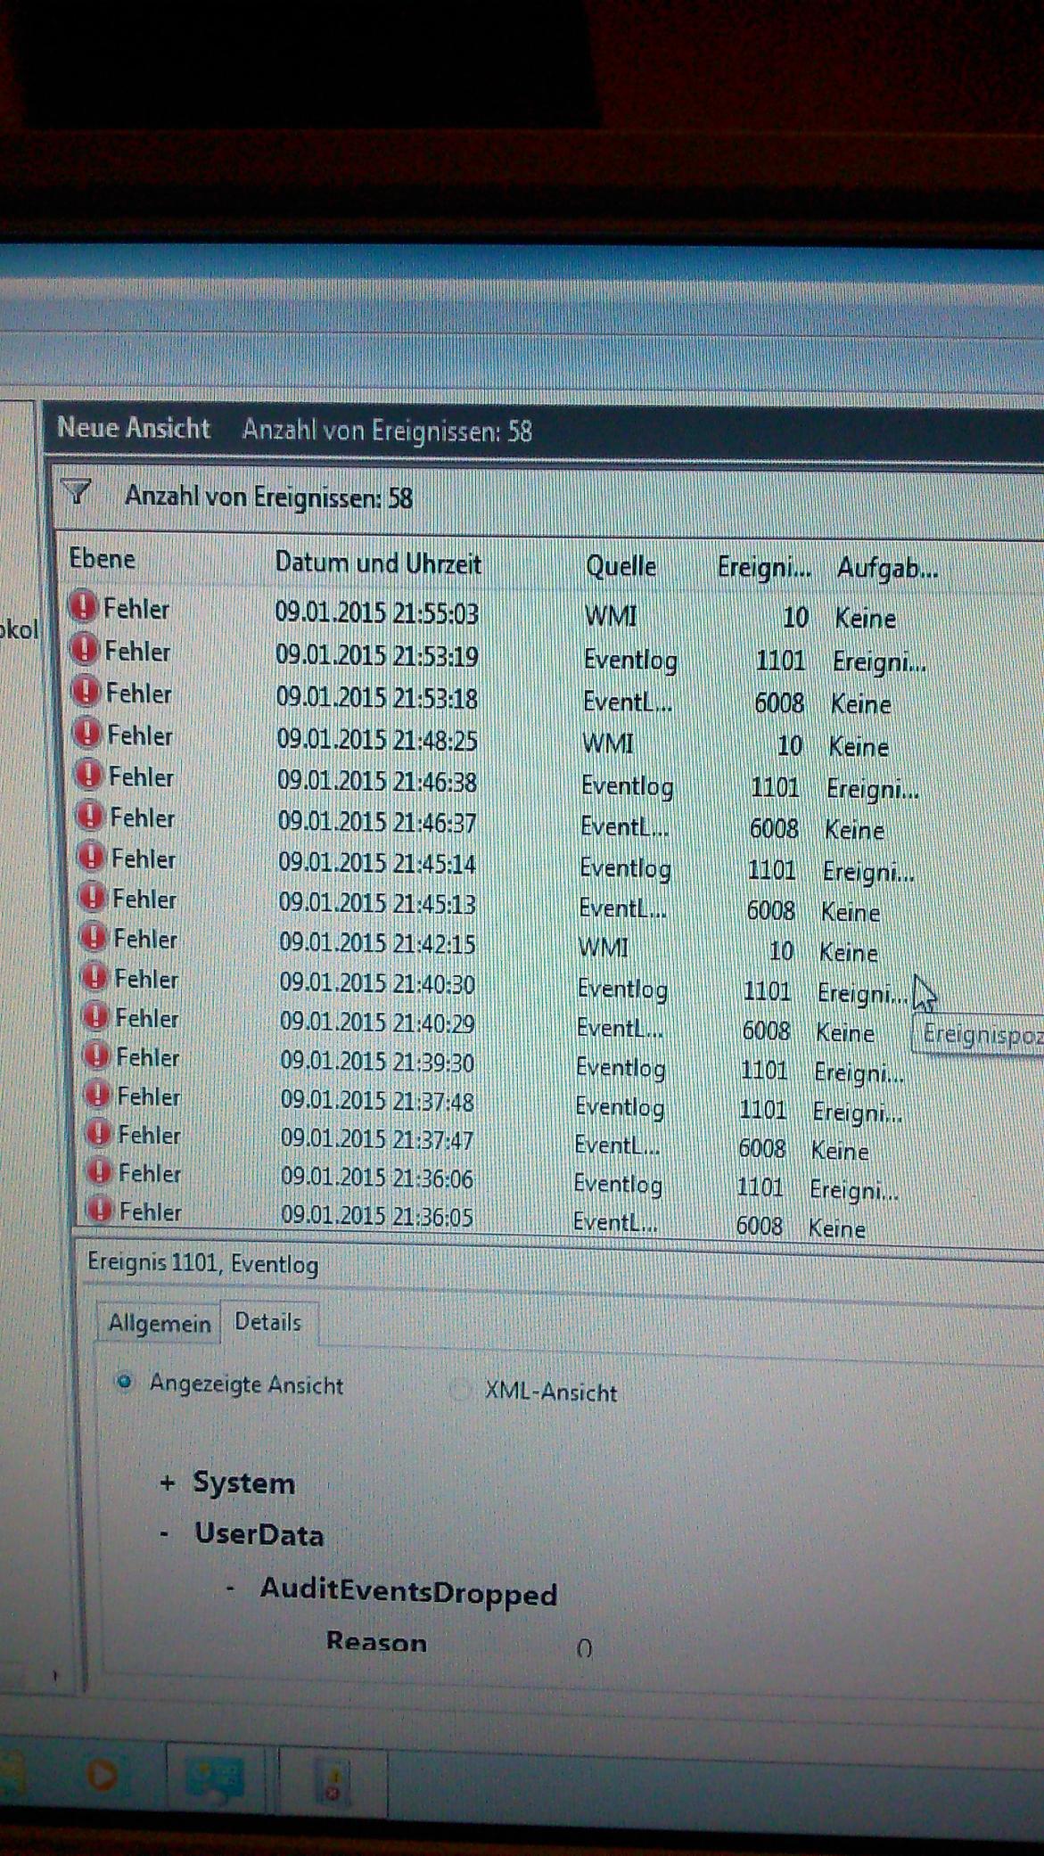Click error icon of the 21:36:06 event
The width and height of the screenshot is (1044, 1856).
99,1172
